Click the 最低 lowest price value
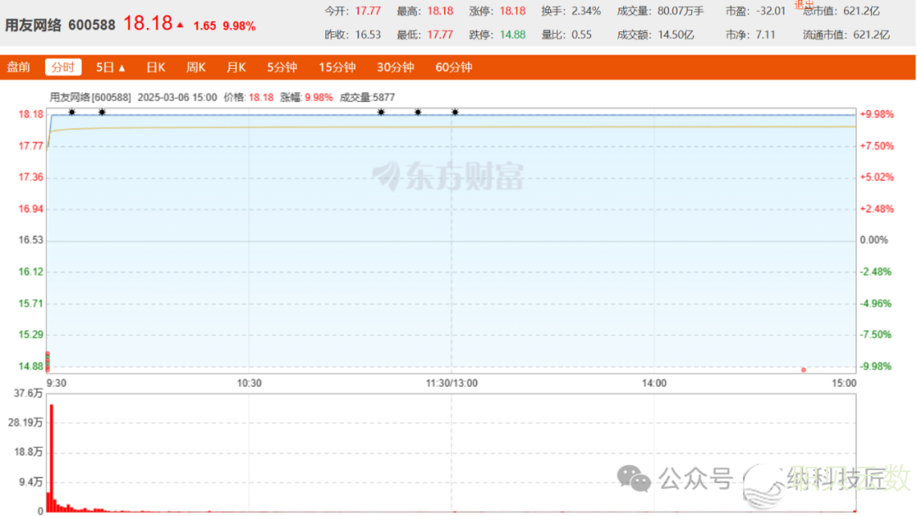This screenshot has width=917, height=516. click(x=441, y=35)
